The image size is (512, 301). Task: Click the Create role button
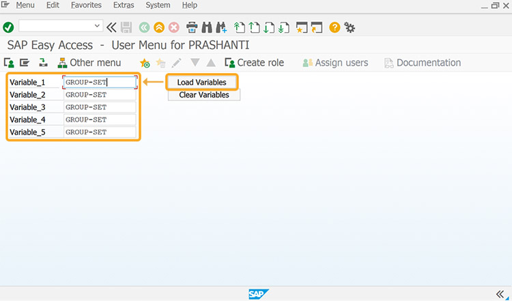pos(255,63)
